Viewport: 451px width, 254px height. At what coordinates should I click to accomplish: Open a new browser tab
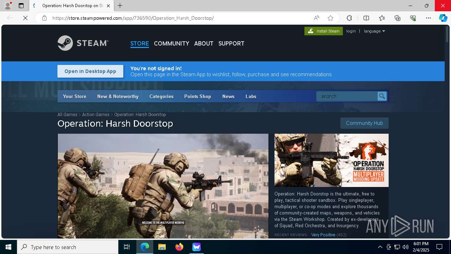tap(120, 6)
